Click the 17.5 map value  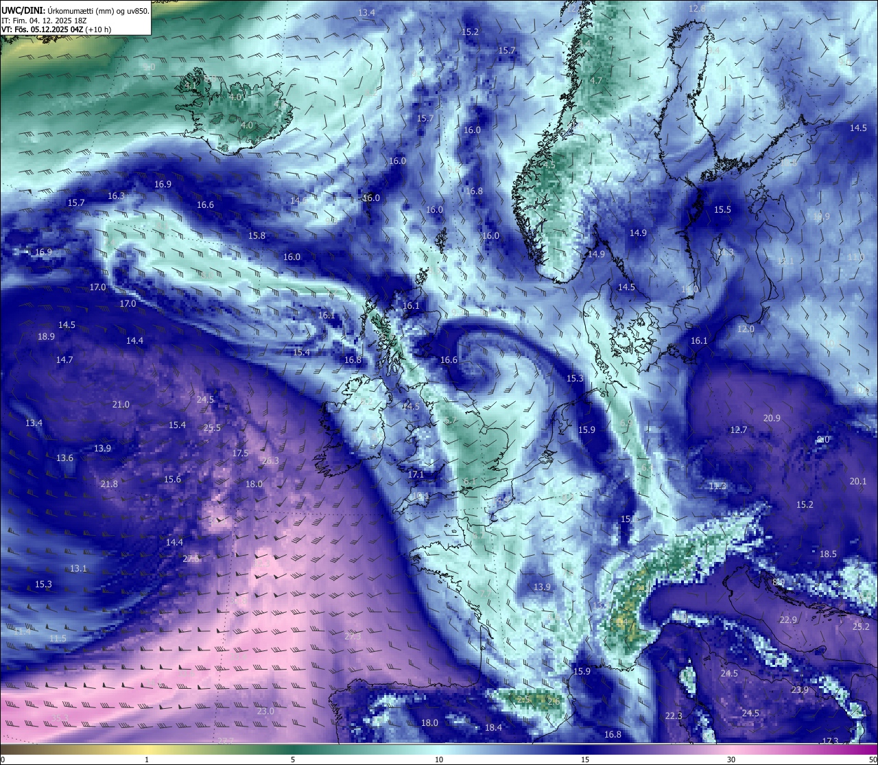(x=240, y=454)
